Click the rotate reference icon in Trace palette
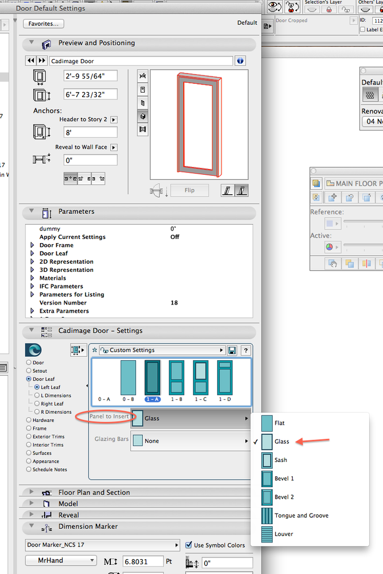The height and width of the screenshot is (574, 383). [349, 197]
